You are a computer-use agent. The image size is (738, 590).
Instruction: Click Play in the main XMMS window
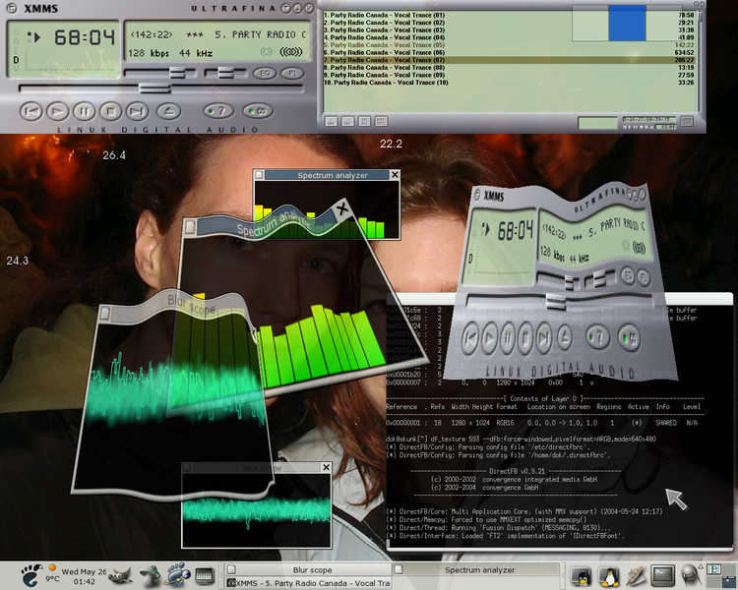coord(57,111)
